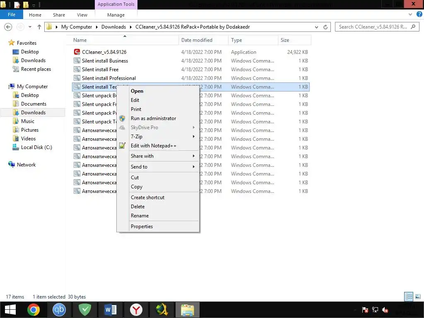Image resolution: width=424 pixels, height=318 pixels.
Task: Select Videos under My Computer
Action: [28, 138]
